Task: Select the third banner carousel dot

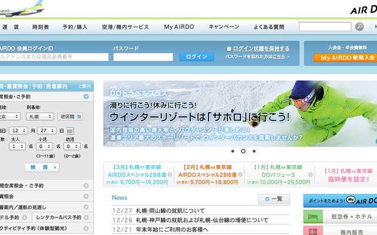Action: pos(254,151)
